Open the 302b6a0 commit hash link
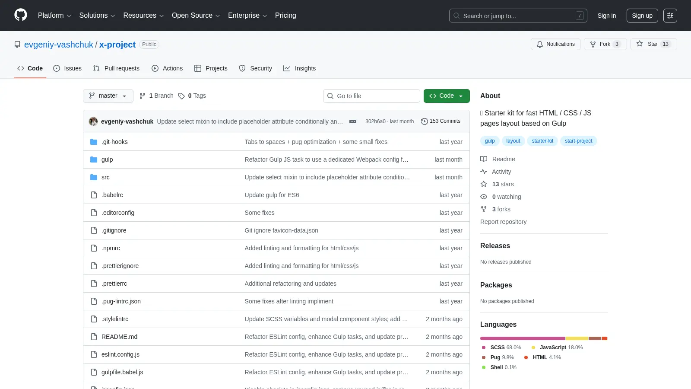This screenshot has height=389, width=691. pyautogui.click(x=375, y=121)
